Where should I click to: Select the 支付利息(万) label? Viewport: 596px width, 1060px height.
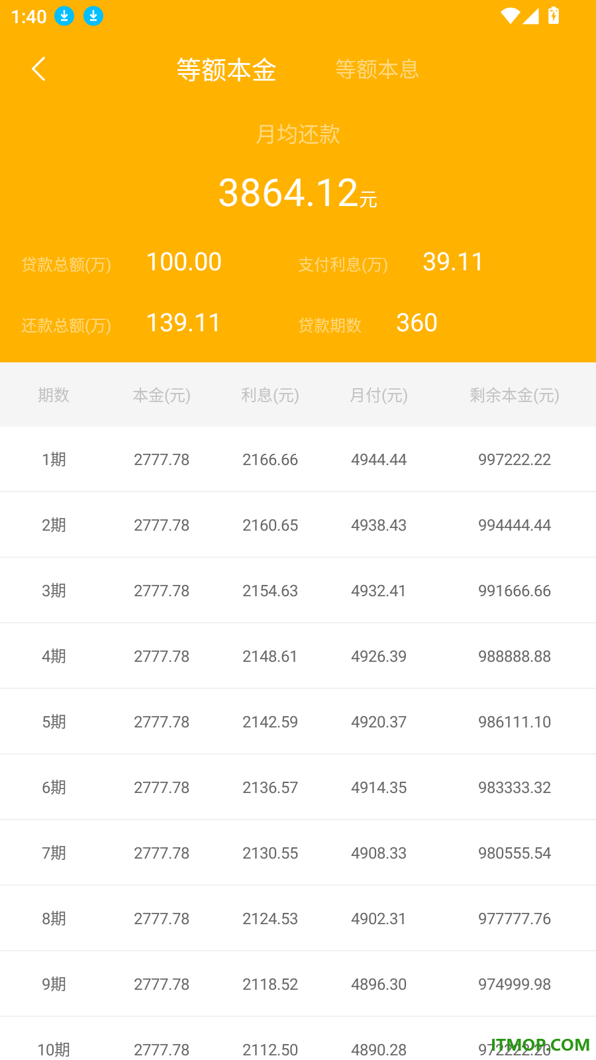pos(343,265)
